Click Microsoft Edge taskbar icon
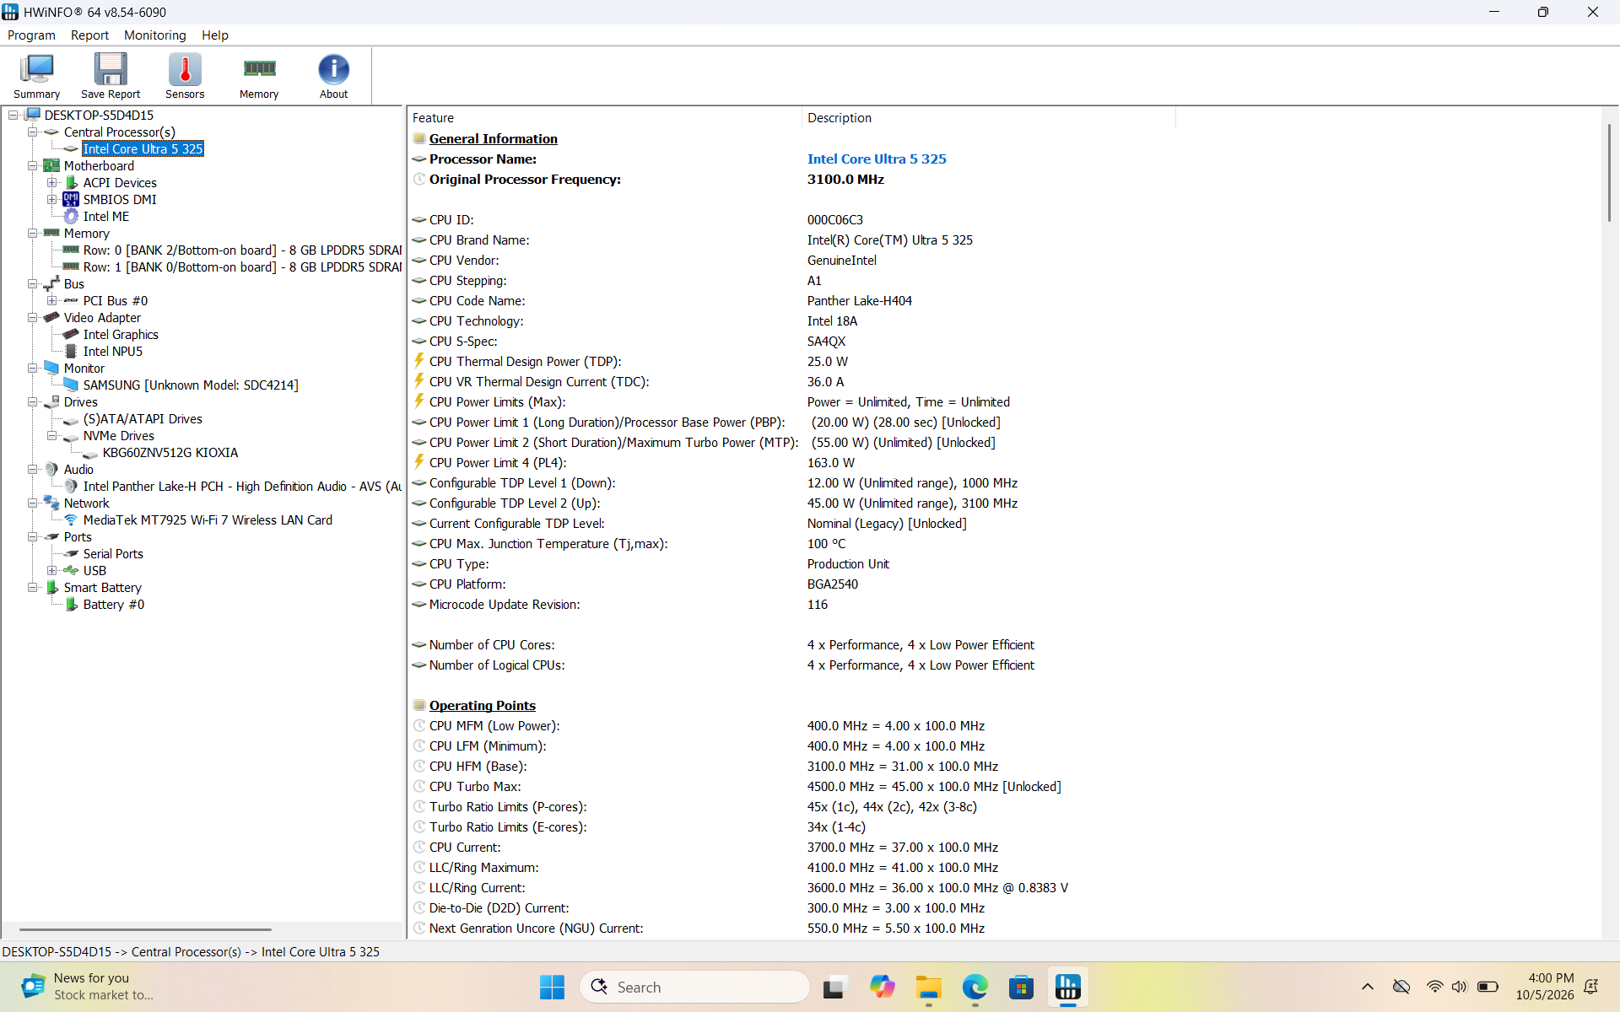This screenshot has width=1620, height=1012. [x=975, y=987]
